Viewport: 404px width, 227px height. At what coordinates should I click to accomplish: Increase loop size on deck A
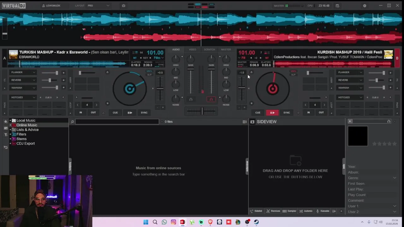coord(97,105)
